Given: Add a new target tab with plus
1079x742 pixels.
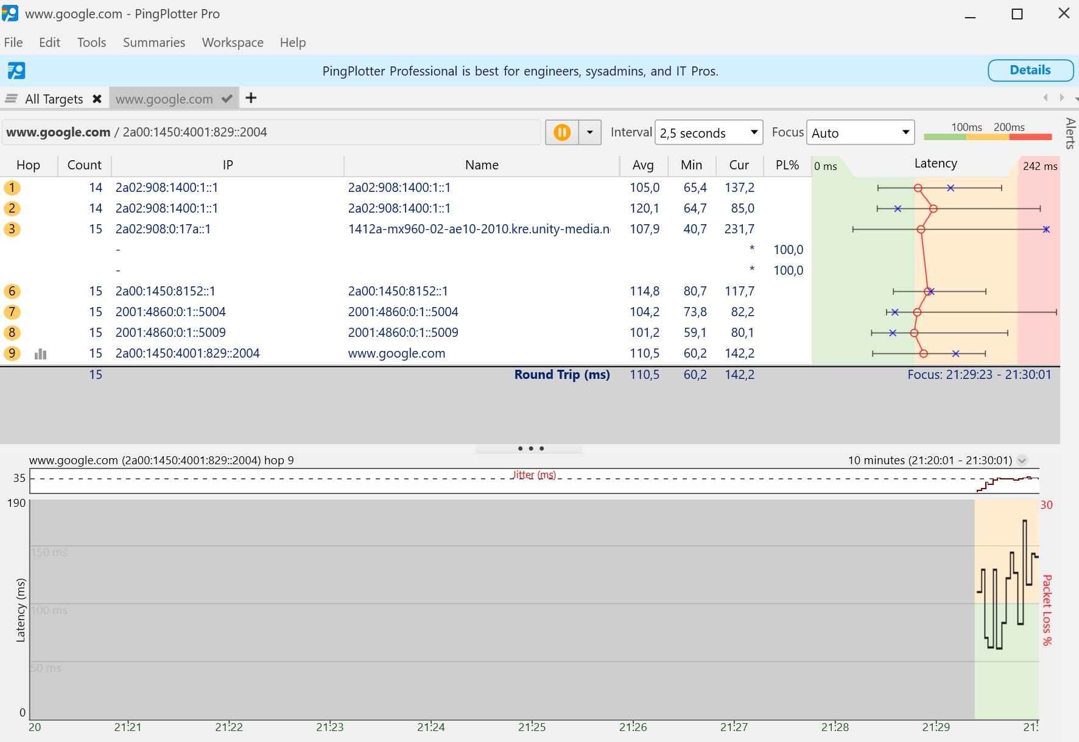Looking at the screenshot, I should click(x=251, y=98).
